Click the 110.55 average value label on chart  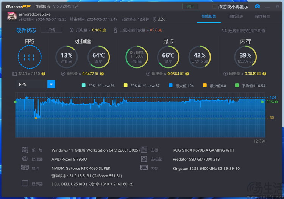[x=273, y=102]
